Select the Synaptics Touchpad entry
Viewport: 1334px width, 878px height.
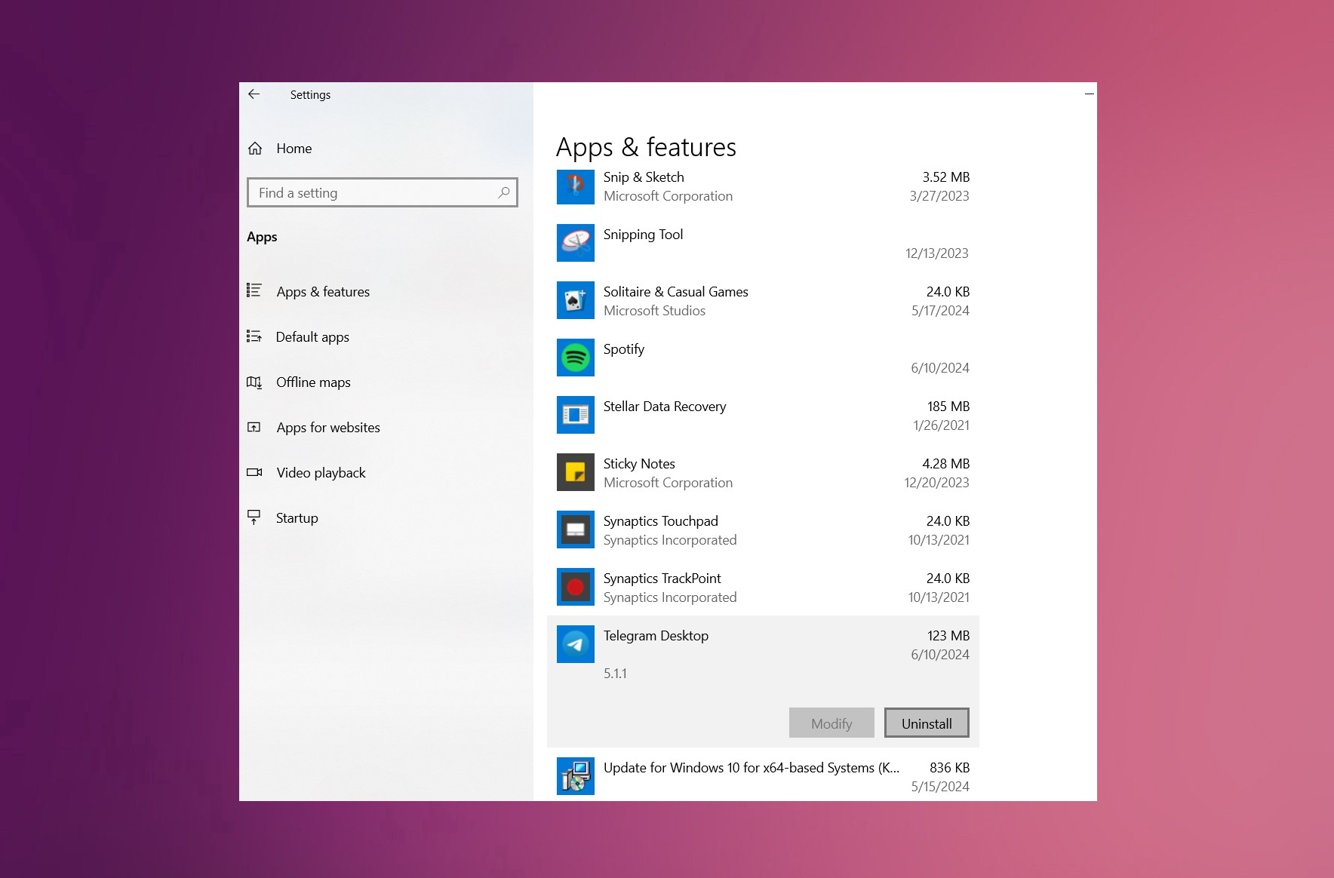click(763, 530)
